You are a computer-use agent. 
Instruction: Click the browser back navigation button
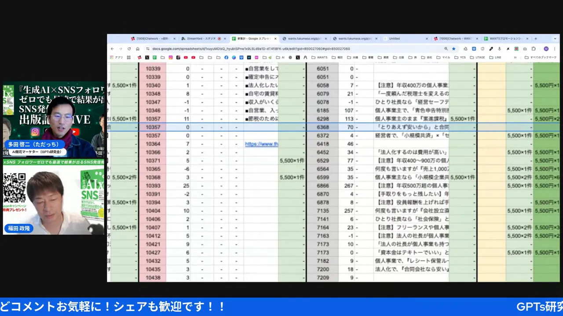click(x=112, y=49)
